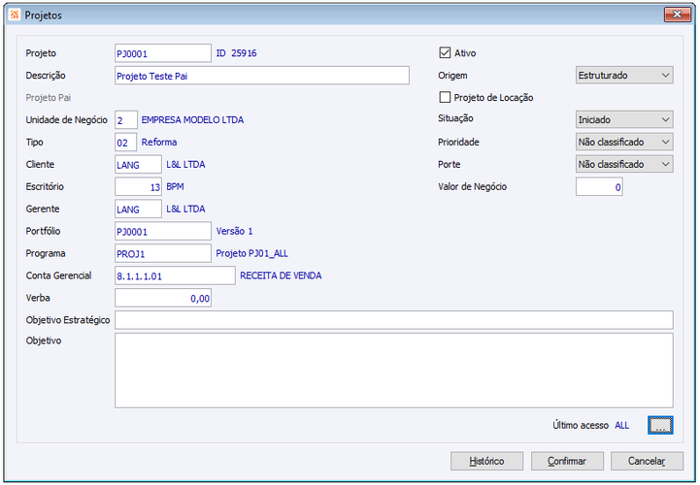Click the Programa field PROJ1

[x=163, y=253]
